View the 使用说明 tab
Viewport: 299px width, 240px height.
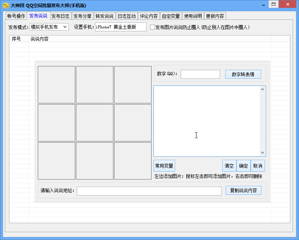pos(193,16)
